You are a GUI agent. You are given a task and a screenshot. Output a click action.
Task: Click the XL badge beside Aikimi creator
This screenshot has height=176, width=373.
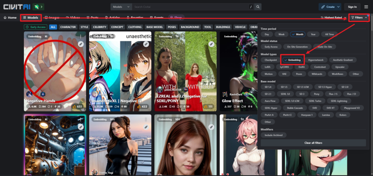coord(111,94)
